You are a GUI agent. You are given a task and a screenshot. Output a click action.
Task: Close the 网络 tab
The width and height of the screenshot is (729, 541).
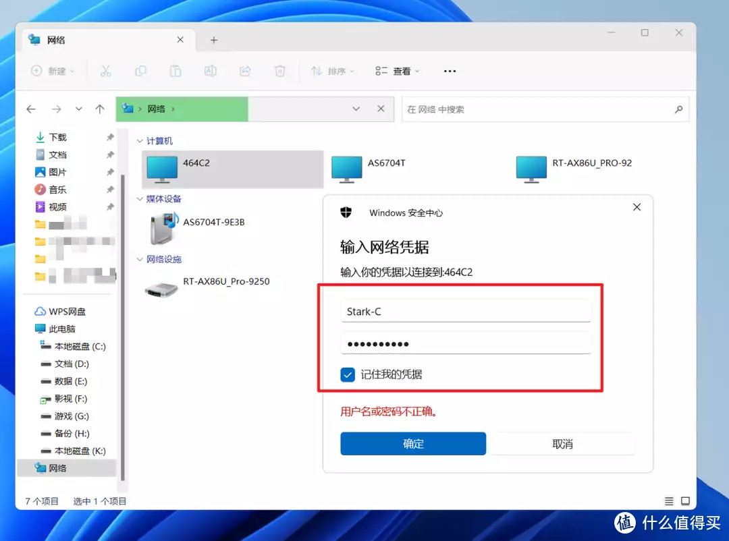180,40
